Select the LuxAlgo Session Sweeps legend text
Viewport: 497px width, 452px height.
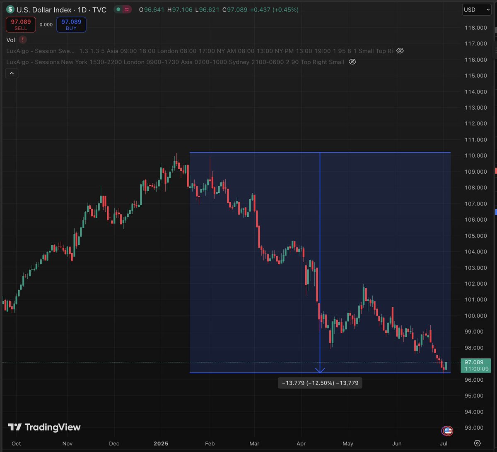(199, 51)
